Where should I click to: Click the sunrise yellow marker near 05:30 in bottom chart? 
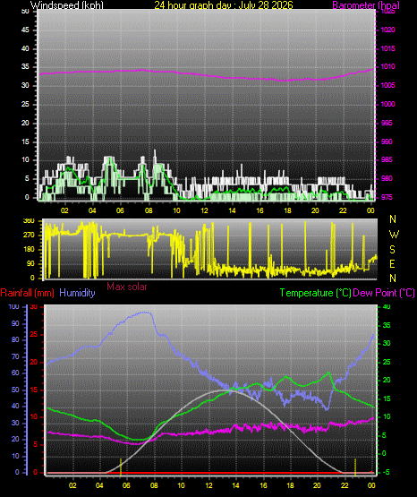pos(121,467)
